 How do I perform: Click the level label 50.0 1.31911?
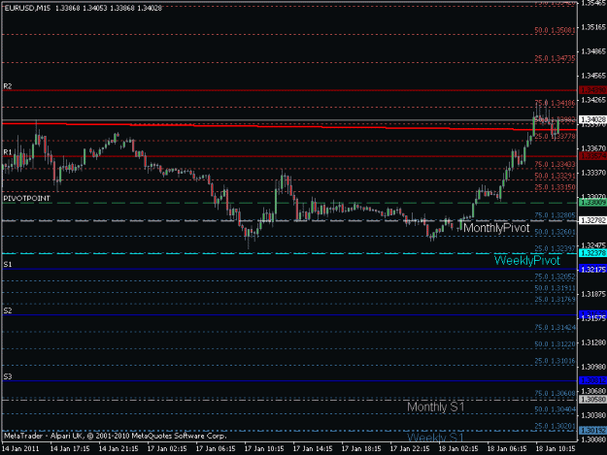[555, 288]
